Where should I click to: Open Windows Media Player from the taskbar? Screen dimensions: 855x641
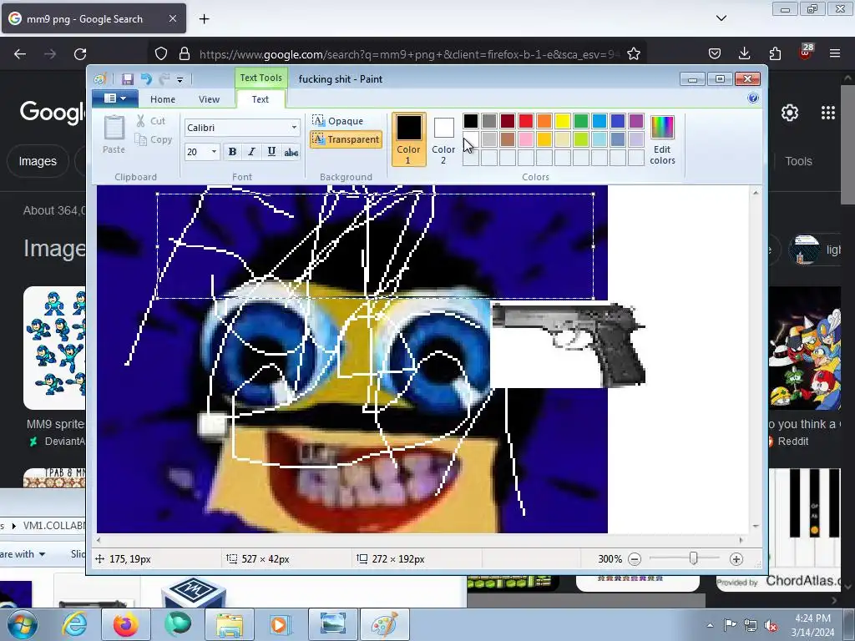(x=279, y=624)
